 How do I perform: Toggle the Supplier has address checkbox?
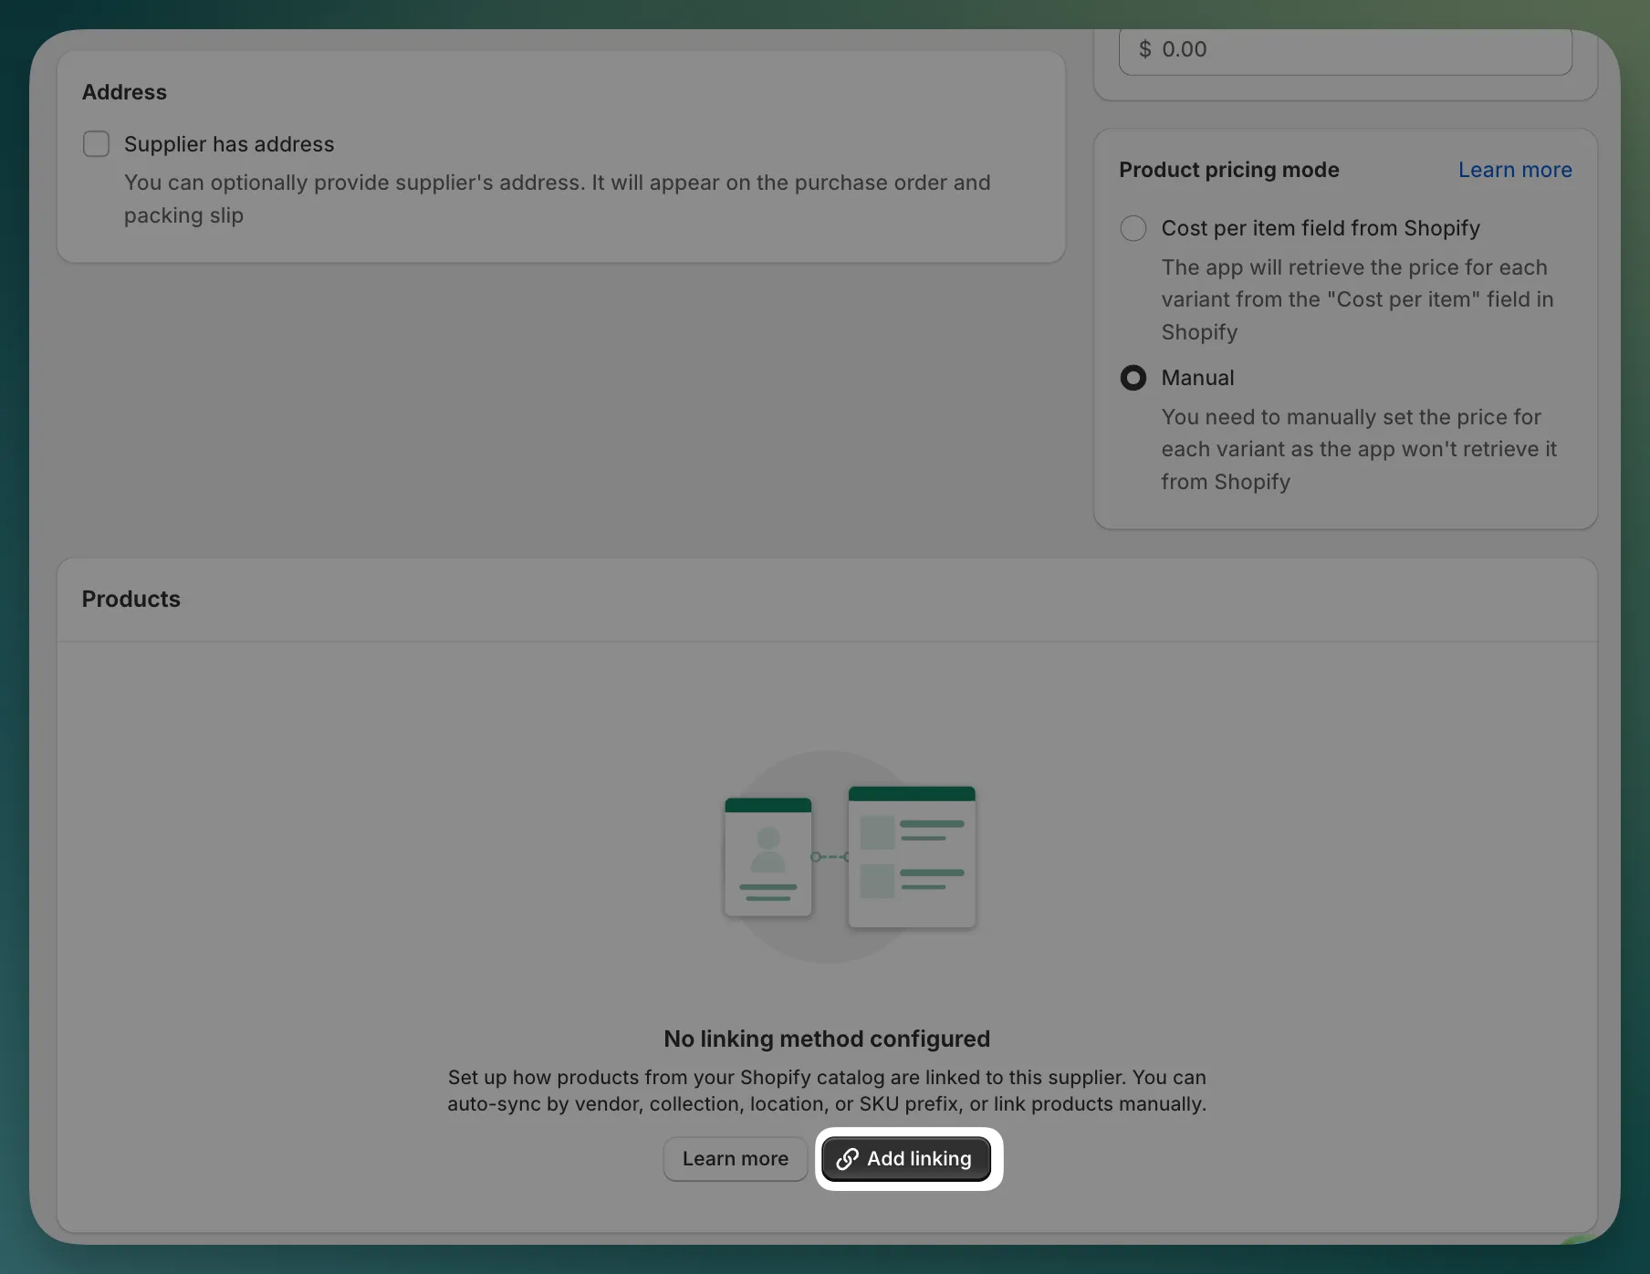point(96,144)
